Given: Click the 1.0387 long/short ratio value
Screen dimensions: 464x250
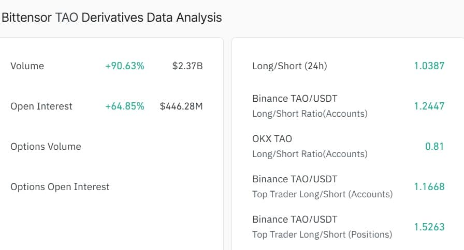Looking at the screenshot, I should (429, 66).
